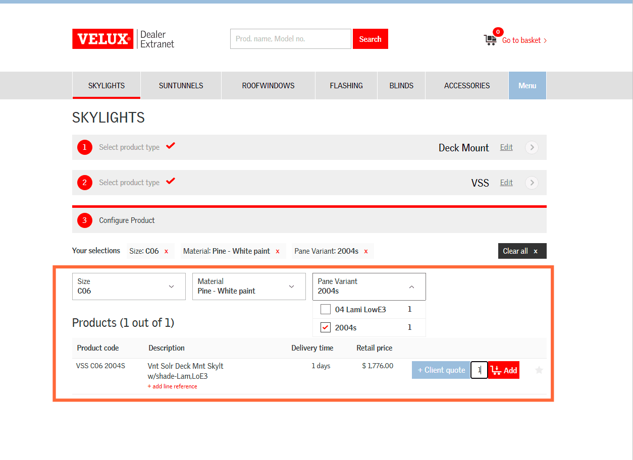Click the Vnt Solr Deck Mnt Skylt description
Screen dimensions: 633x460
tap(185, 371)
